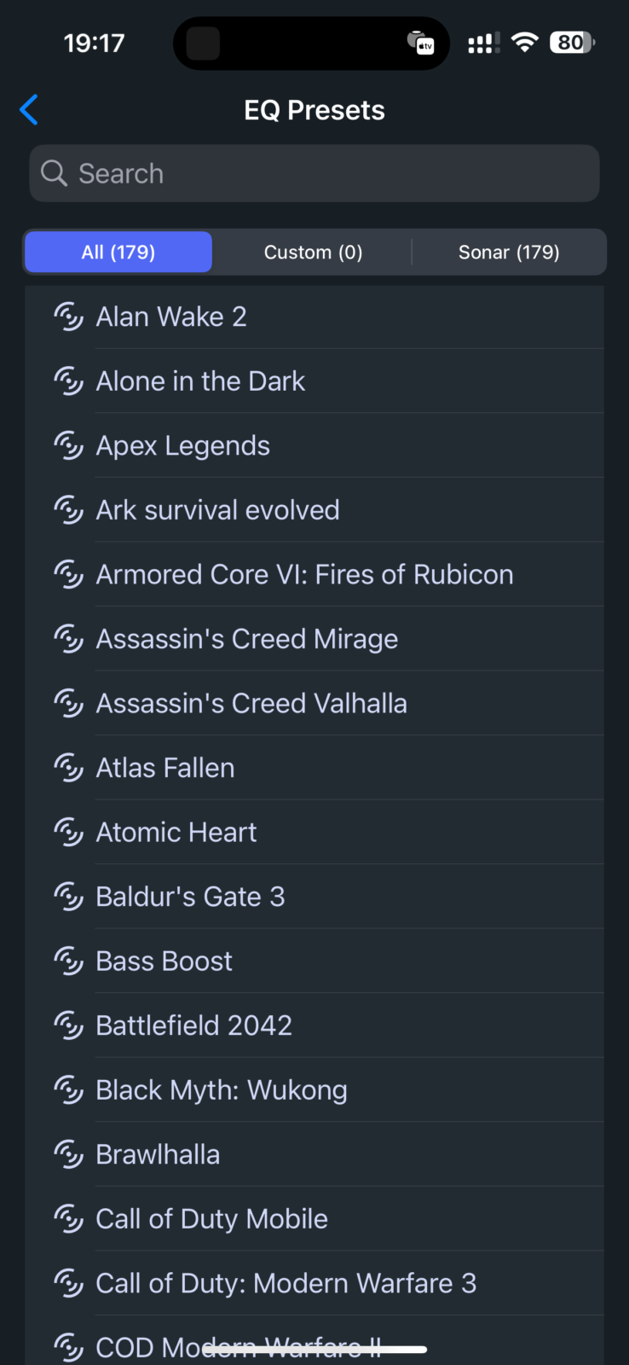
Task: Tap the Sonar icon beside Battlefield 2042
Action: 68,1025
